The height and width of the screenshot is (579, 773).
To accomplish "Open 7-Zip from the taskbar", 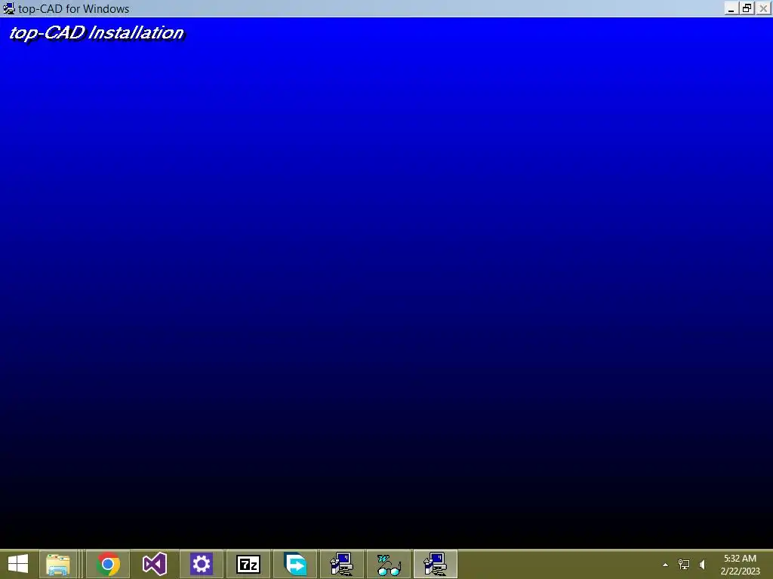I will tap(248, 564).
